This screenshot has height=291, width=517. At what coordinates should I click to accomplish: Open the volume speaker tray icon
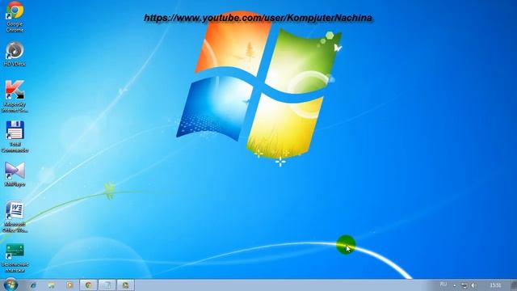(x=474, y=285)
